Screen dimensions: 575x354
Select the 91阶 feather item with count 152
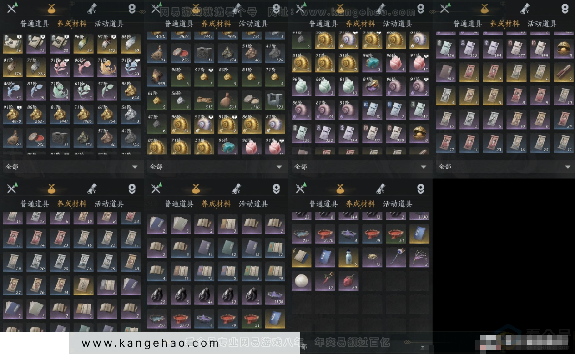(107, 44)
